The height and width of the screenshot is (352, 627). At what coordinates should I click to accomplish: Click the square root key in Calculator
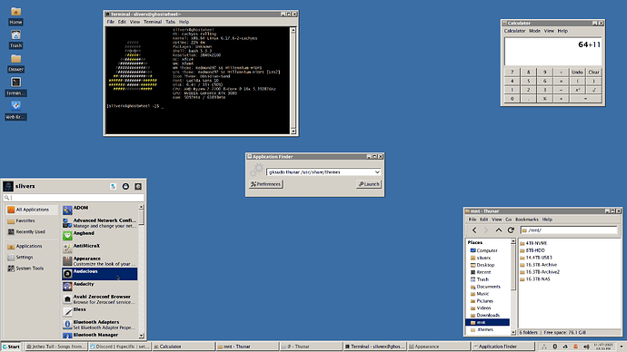(593, 90)
